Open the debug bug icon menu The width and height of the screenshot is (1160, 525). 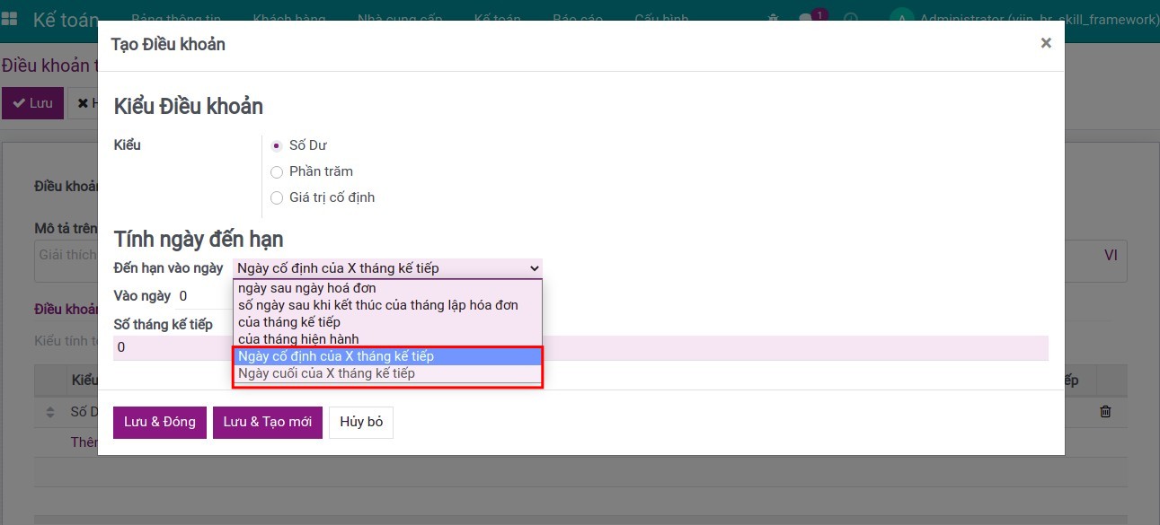click(773, 20)
